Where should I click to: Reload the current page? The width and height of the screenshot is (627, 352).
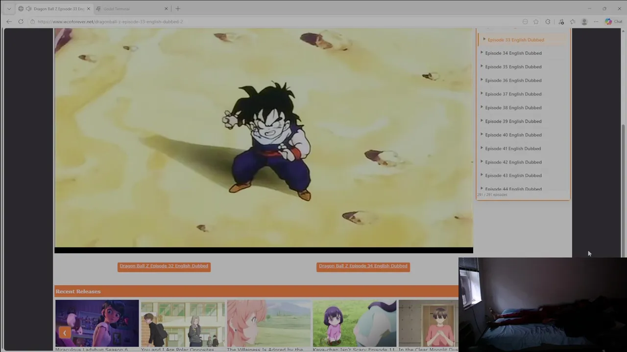point(21,22)
